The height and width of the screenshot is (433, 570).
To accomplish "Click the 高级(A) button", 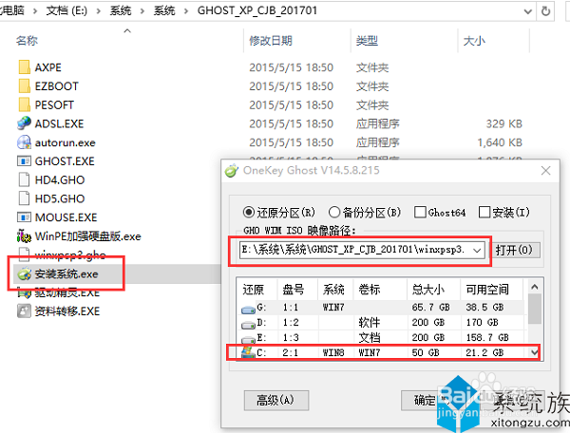I will 276,401.
